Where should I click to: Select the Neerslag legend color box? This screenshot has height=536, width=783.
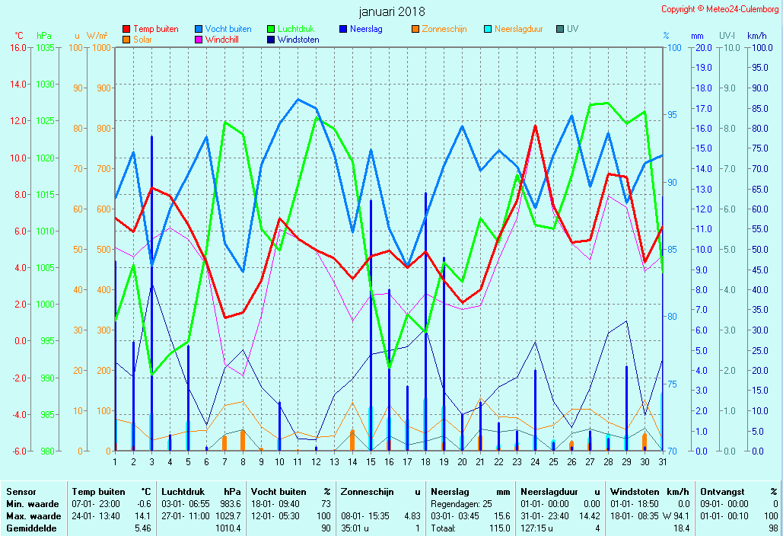click(343, 29)
